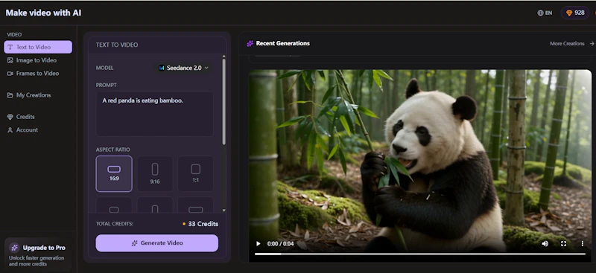Click the Upgrade to Pro sparkle icon
The width and height of the screenshot is (596, 273).
(14, 248)
